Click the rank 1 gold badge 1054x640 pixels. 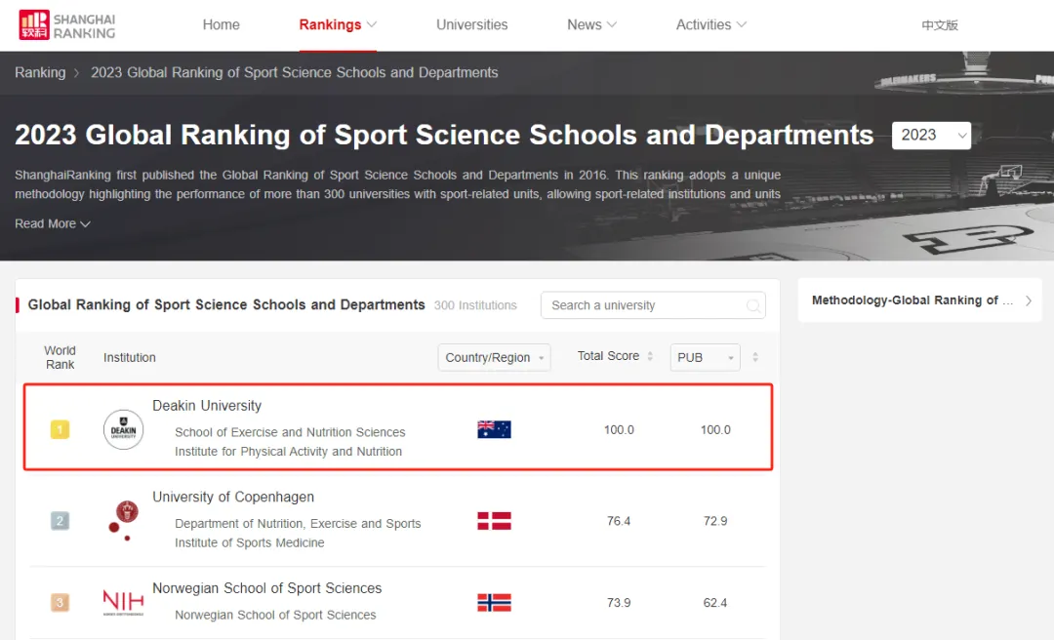point(60,429)
